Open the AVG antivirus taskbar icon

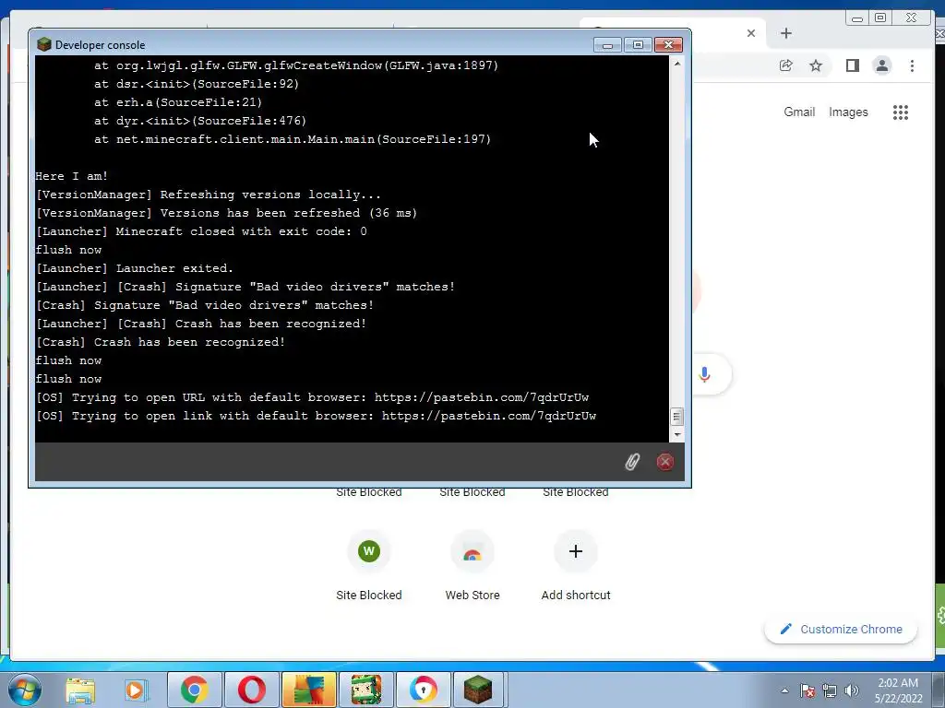coord(308,690)
